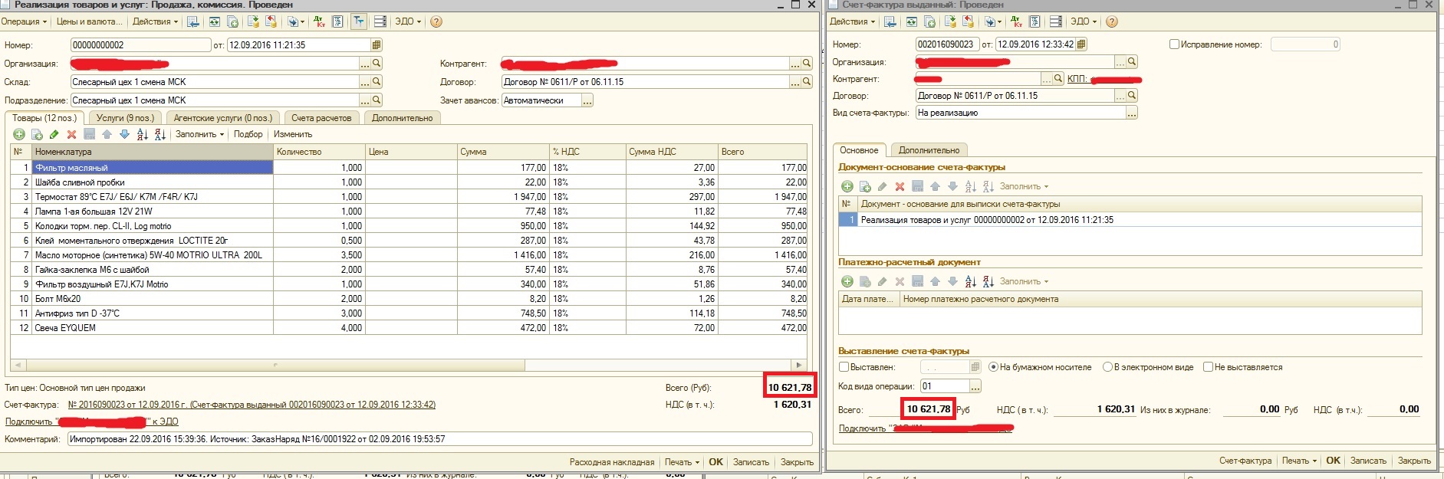The width and height of the screenshot is (1444, 479).
Task: Sort goods table descending Я-А
Action: [160, 134]
